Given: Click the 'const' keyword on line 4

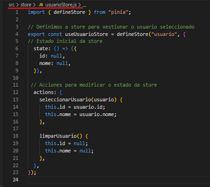Looking at the screenshot, I should [x=55, y=34].
